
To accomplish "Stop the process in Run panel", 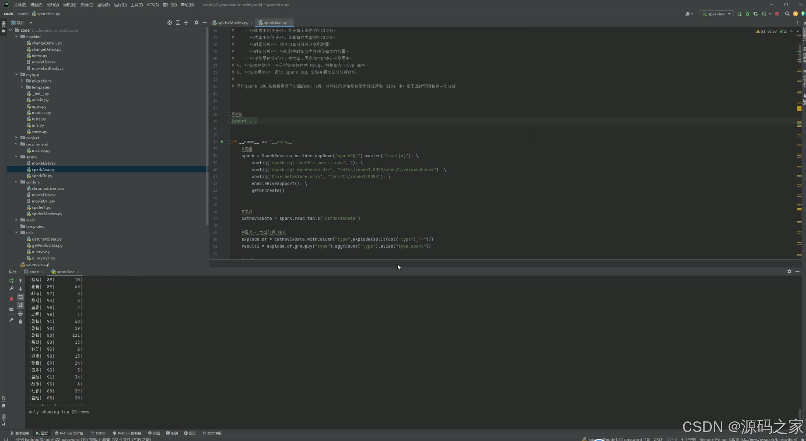I will tap(11, 299).
